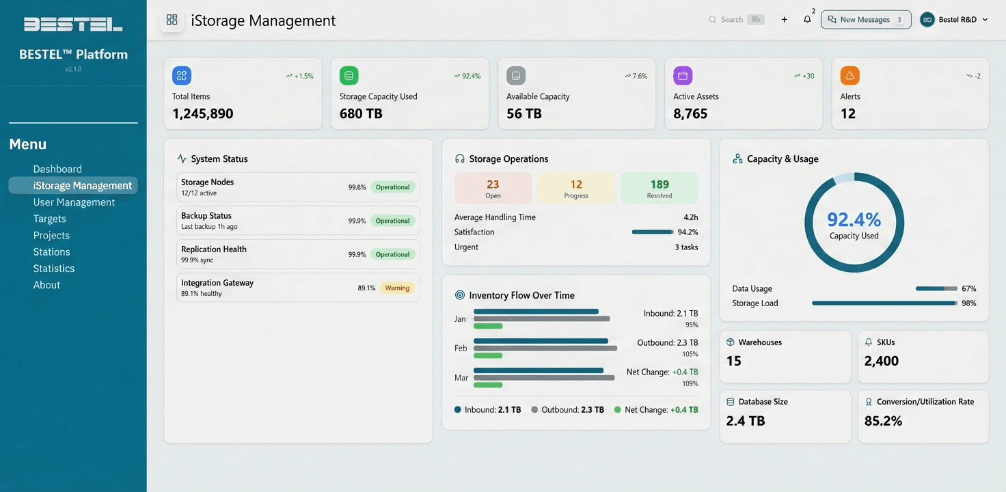Click the purple Active Assets icon
Screen dimensions: 1006x492
tap(682, 75)
